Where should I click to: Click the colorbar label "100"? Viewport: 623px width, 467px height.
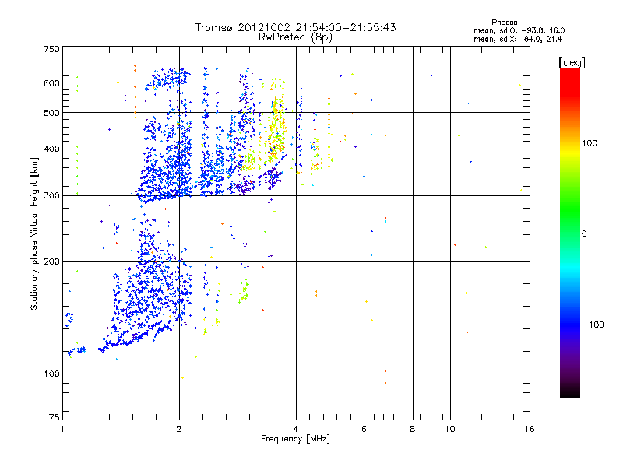[590, 143]
